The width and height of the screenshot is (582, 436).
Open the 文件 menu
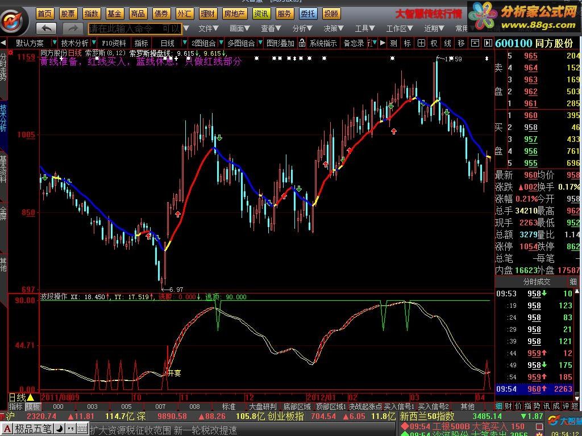click(x=208, y=28)
